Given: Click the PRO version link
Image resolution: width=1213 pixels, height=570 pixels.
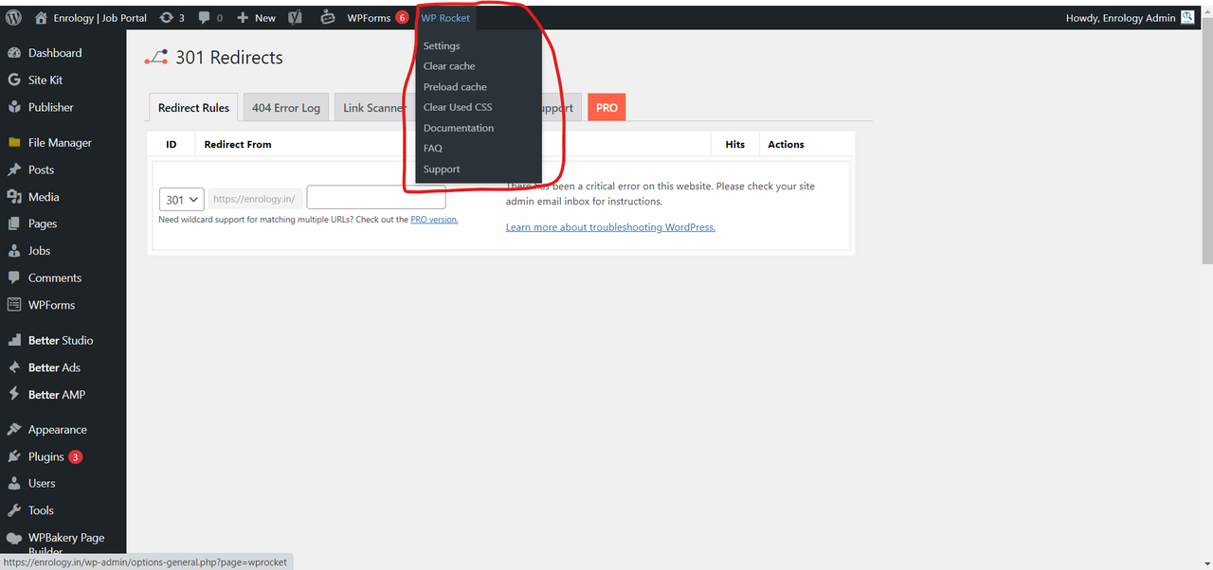Looking at the screenshot, I should pos(434,220).
